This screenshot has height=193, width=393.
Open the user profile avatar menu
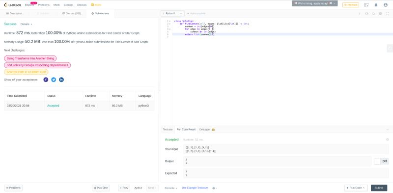click(x=386, y=5)
